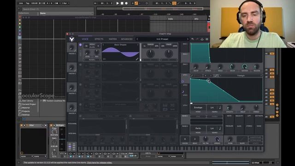The height and width of the screenshot is (166, 295).
Task: Adjust the Glide knob
Action: coord(230,139)
